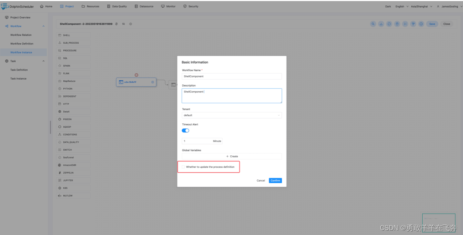The width and height of the screenshot is (463, 235).
Task: Copy the workflow name with copy icon
Action: (x=116, y=24)
